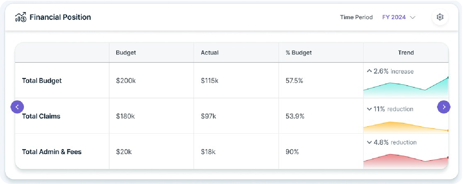
Task: Click the % Budget column header
Action: 299,52
